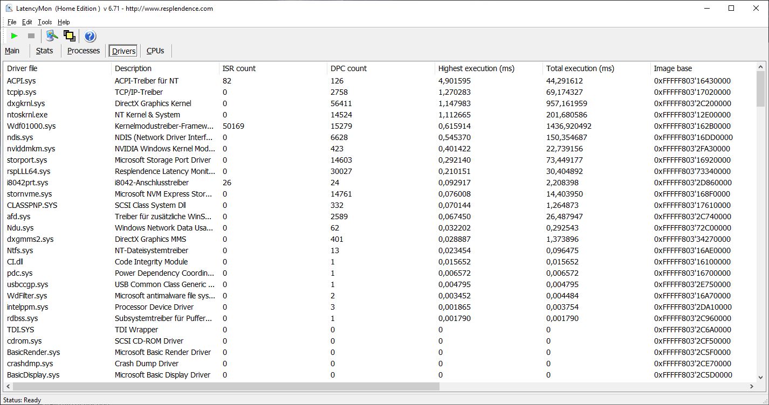Switch to the Processes tab

tap(84, 51)
